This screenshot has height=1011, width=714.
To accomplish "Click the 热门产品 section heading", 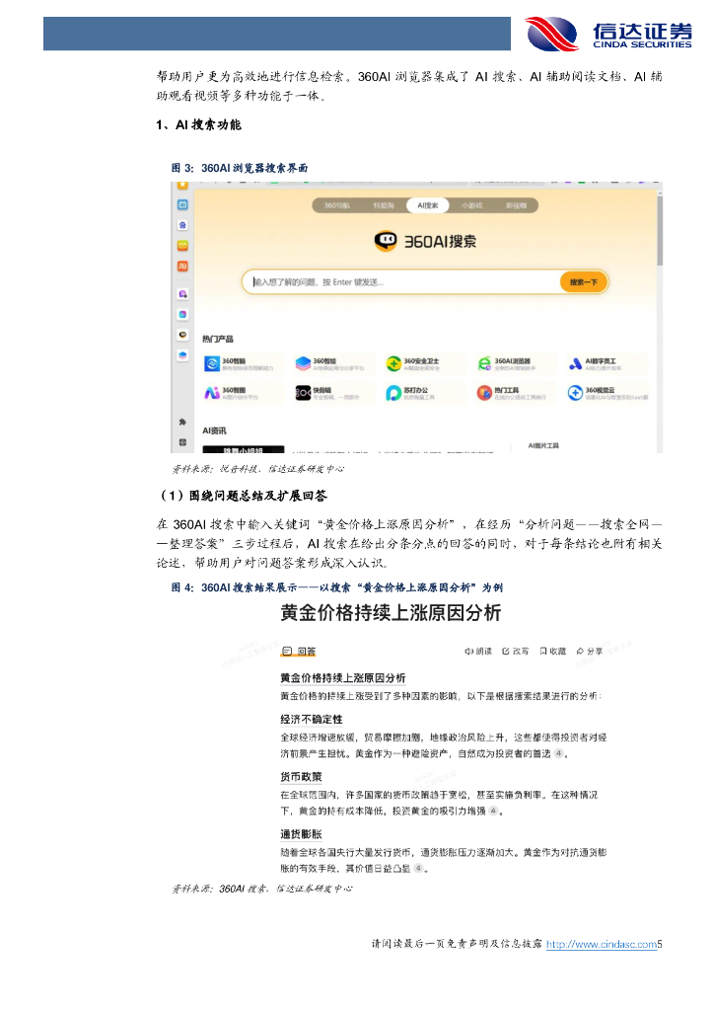I will point(218,340).
